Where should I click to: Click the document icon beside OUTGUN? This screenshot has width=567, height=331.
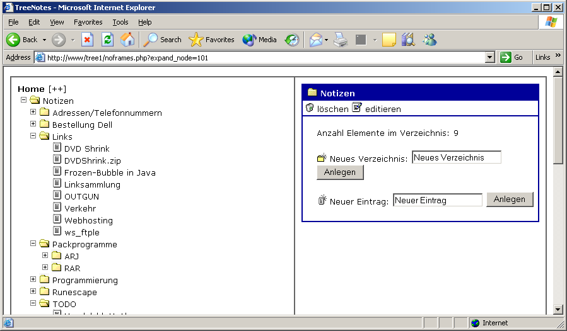[57, 195]
